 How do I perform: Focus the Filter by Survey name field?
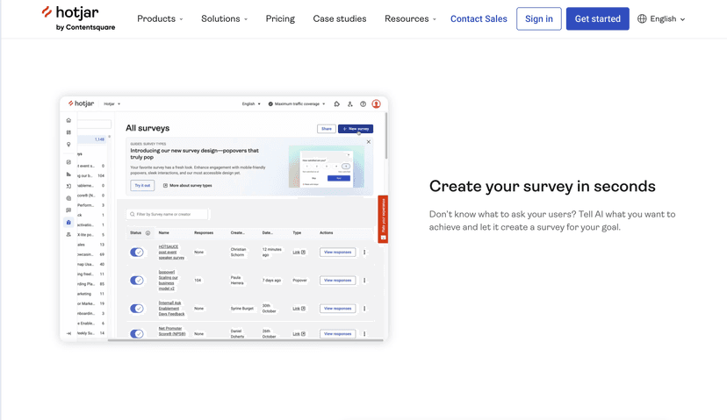pyautogui.click(x=168, y=215)
